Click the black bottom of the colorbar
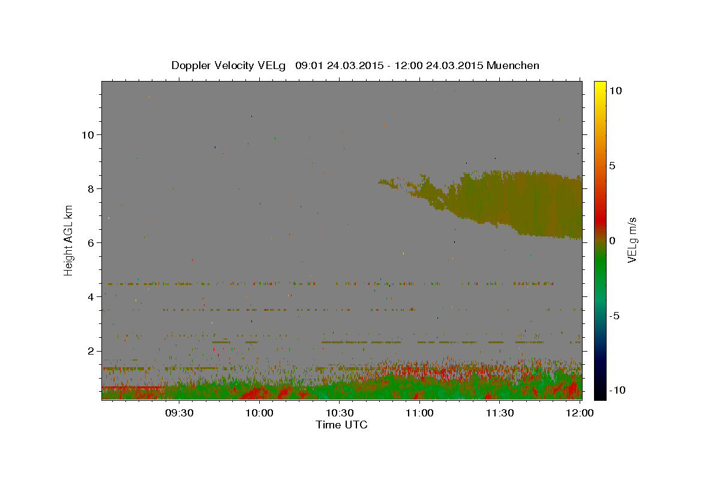Viewport: 720px width, 480px height. click(600, 395)
